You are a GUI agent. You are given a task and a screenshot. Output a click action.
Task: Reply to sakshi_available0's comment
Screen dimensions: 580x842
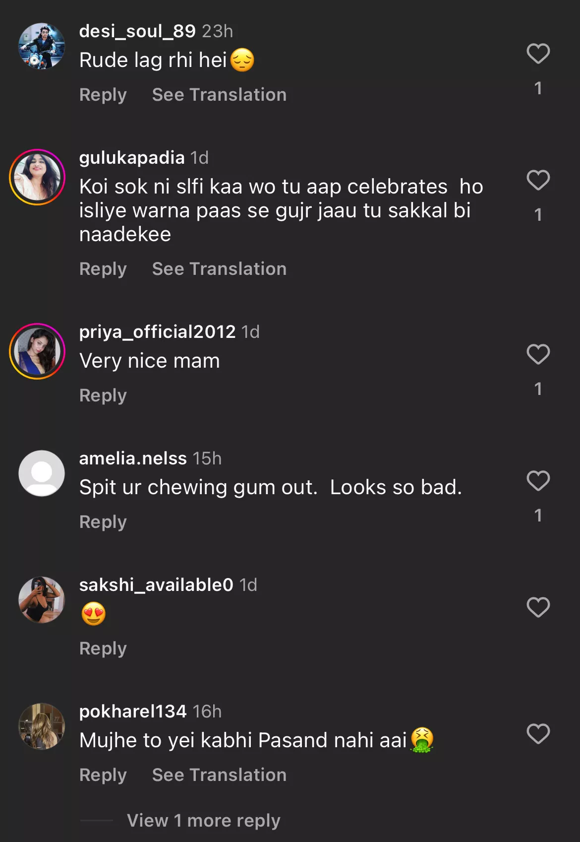[x=103, y=648]
